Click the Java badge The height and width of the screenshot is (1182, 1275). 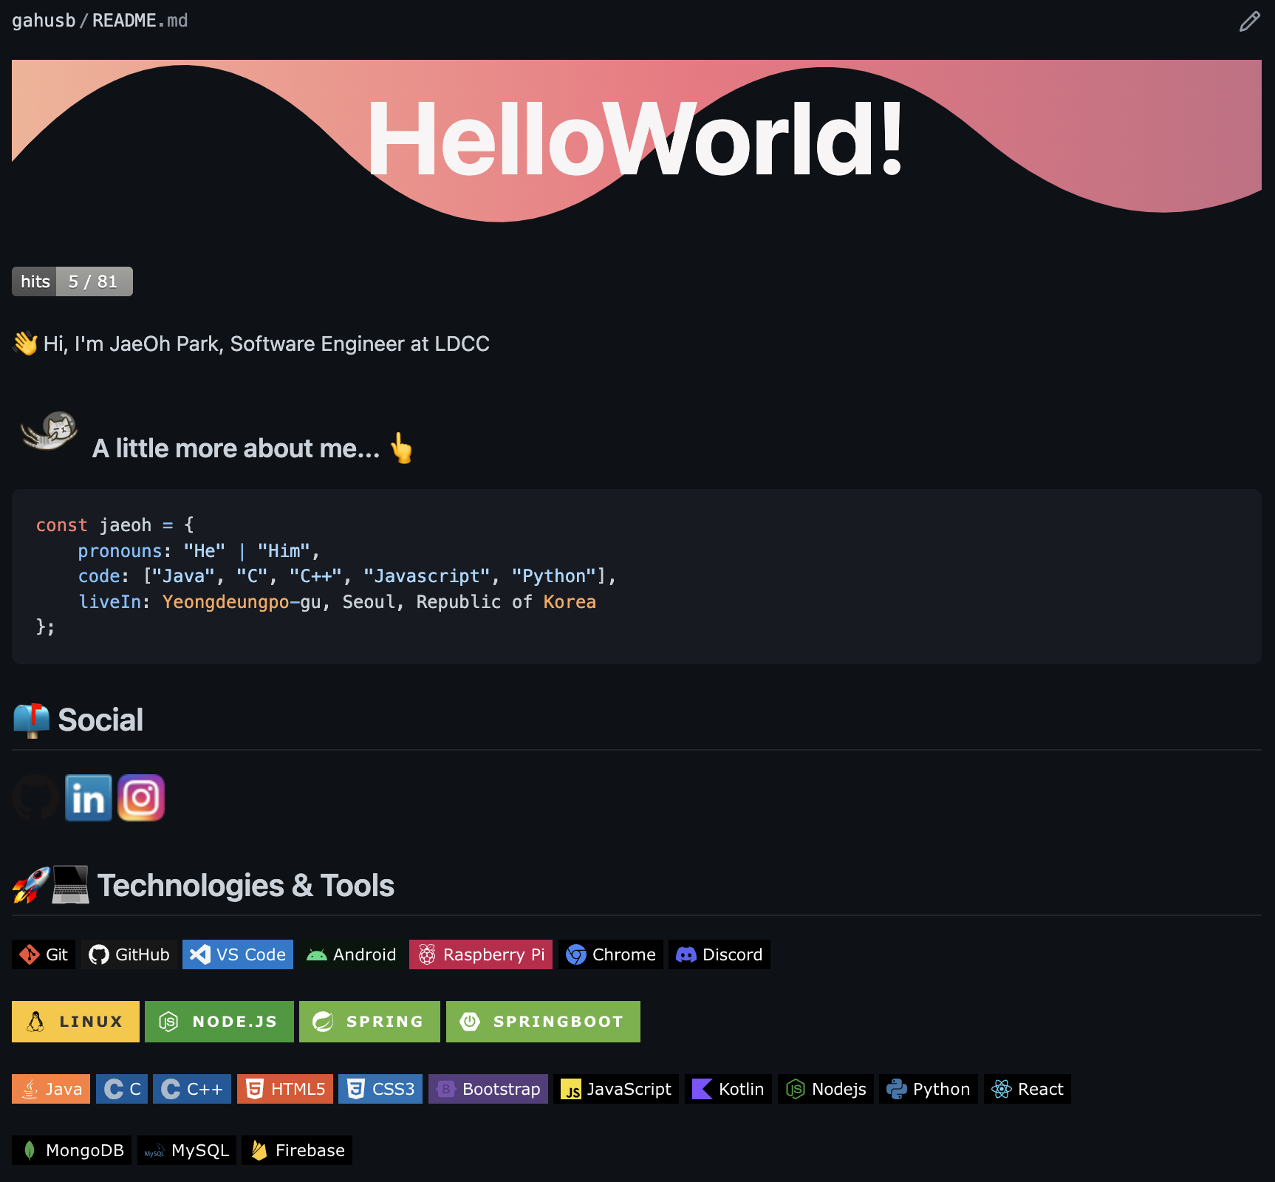coord(50,1088)
